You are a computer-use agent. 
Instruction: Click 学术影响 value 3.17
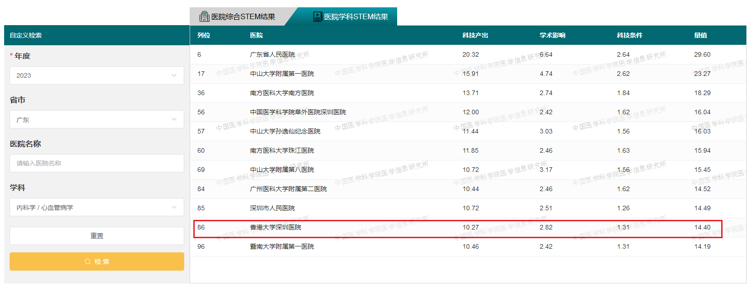click(546, 170)
